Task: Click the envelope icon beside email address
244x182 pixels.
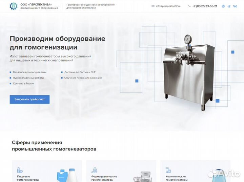Action: (153, 6)
